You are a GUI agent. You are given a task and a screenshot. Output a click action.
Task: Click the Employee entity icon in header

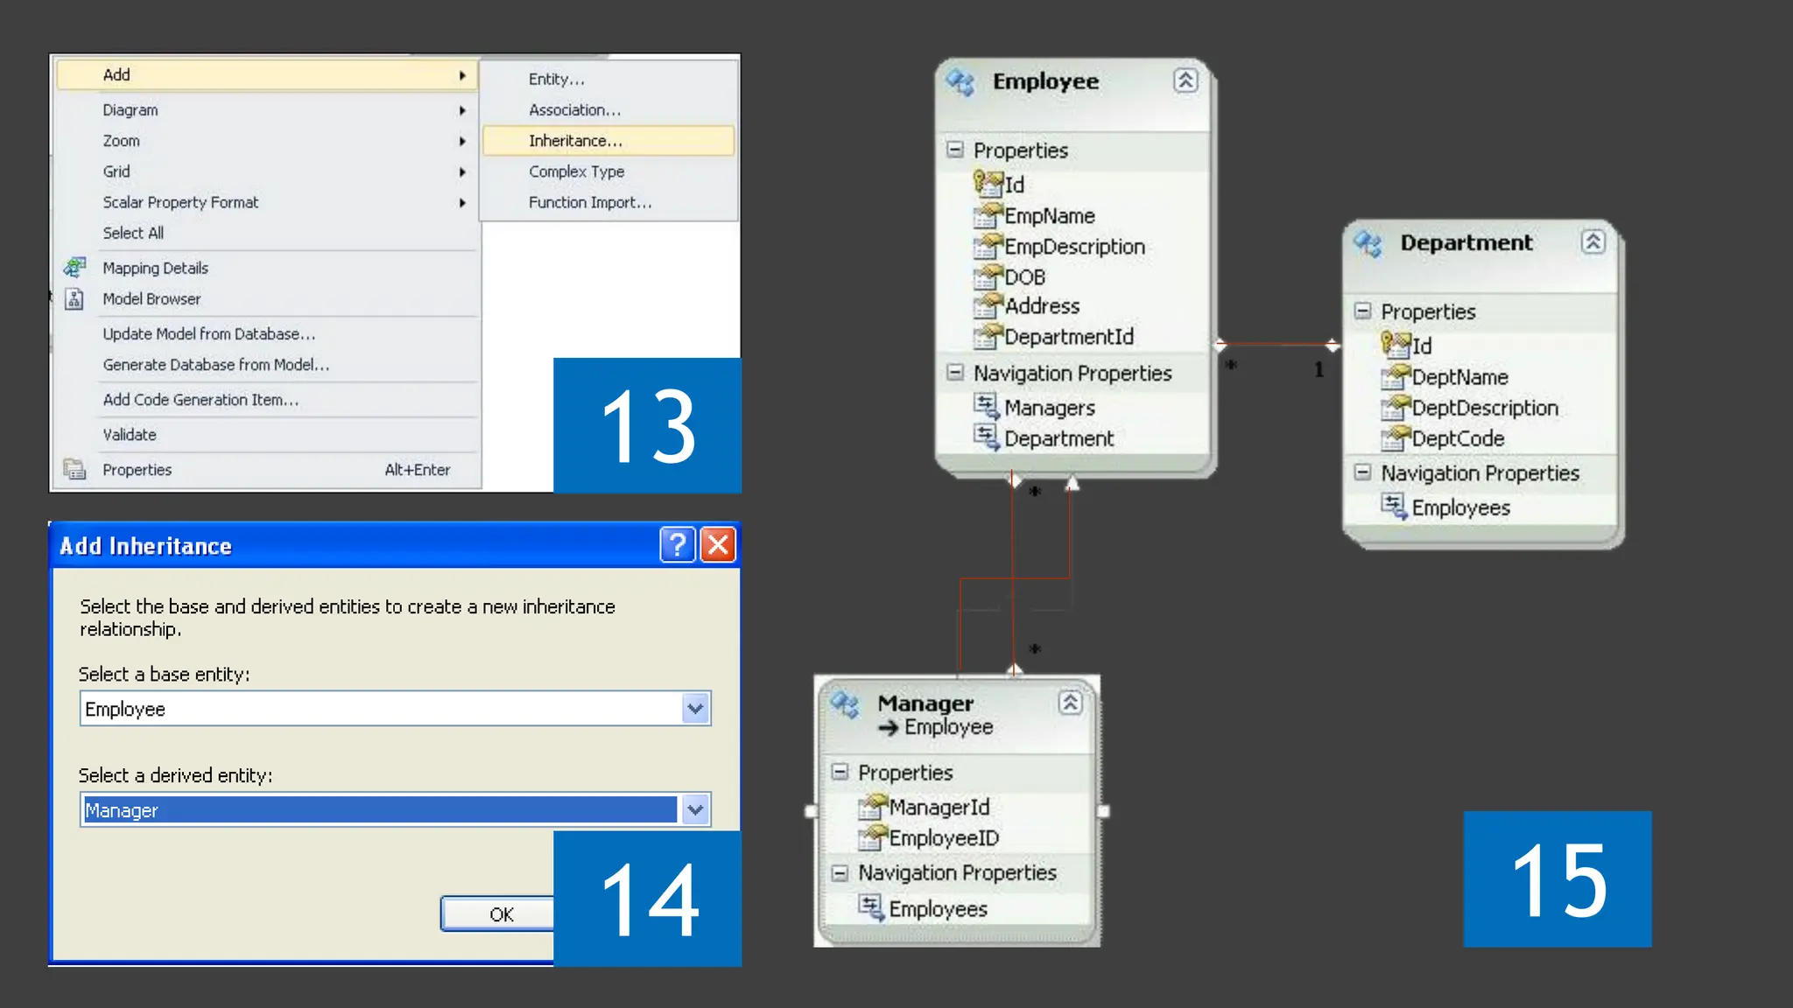(x=960, y=82)
